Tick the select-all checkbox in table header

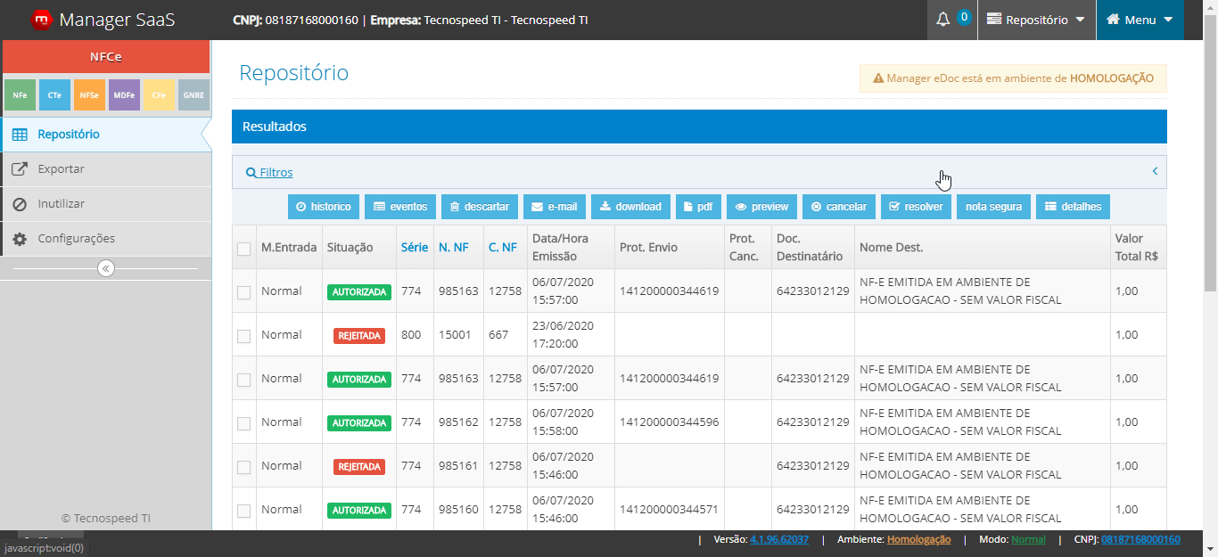coord(243,249)
